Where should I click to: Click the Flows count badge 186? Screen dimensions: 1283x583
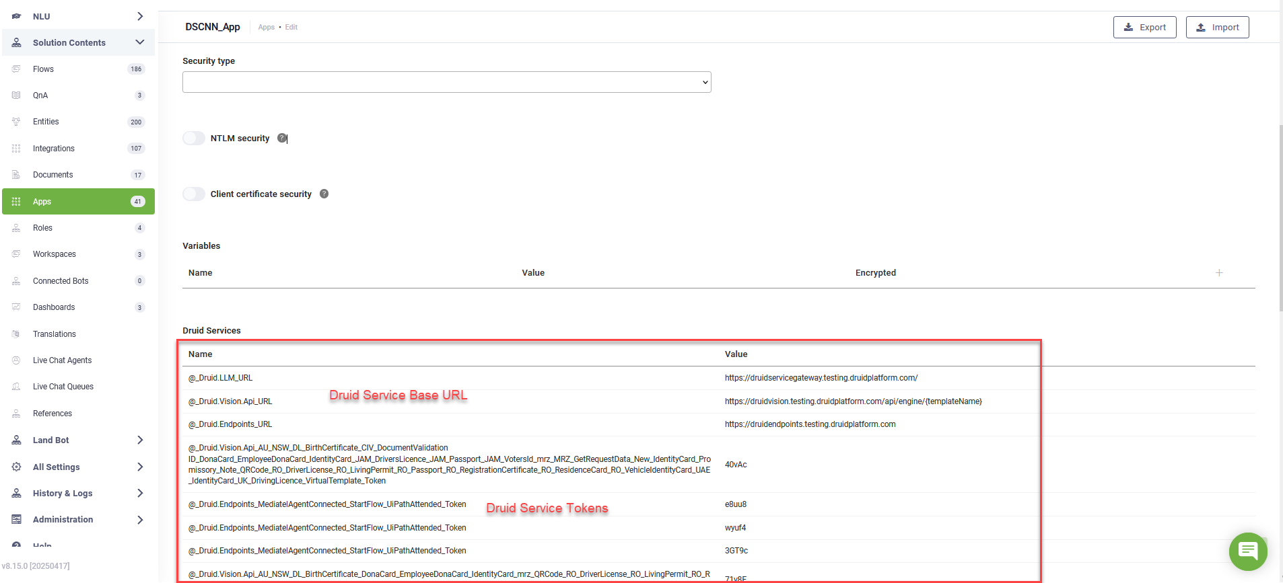pyautogui.click(x=136, y=69)
